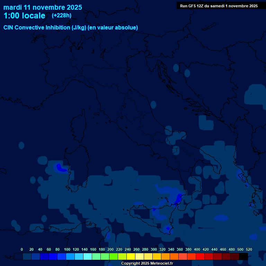
Task: Click the bright red swatch in the legend
Action: coord(200,256)
